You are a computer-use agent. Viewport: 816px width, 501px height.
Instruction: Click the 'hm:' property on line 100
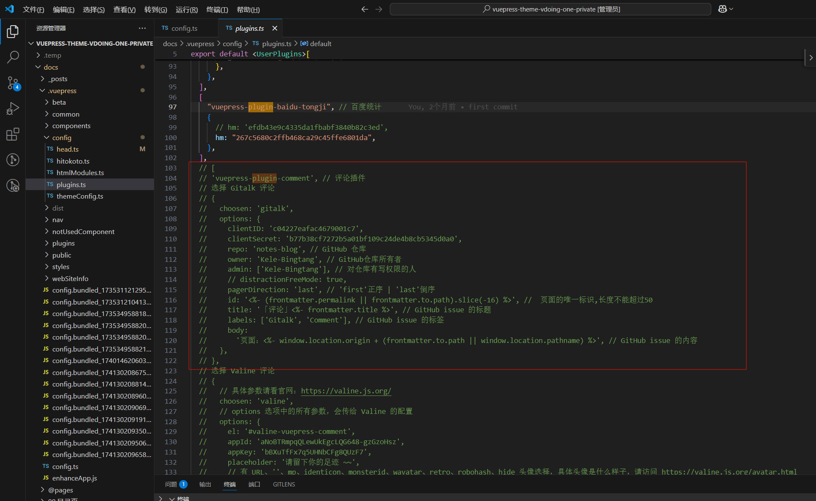point(221,138)
